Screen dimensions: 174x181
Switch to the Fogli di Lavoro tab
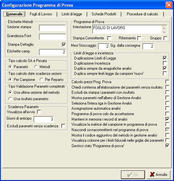click(x=41, y=14)
